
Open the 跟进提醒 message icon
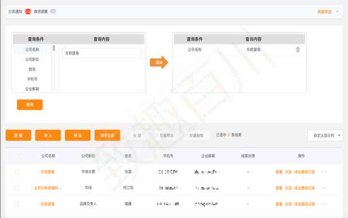click(53, 11)
